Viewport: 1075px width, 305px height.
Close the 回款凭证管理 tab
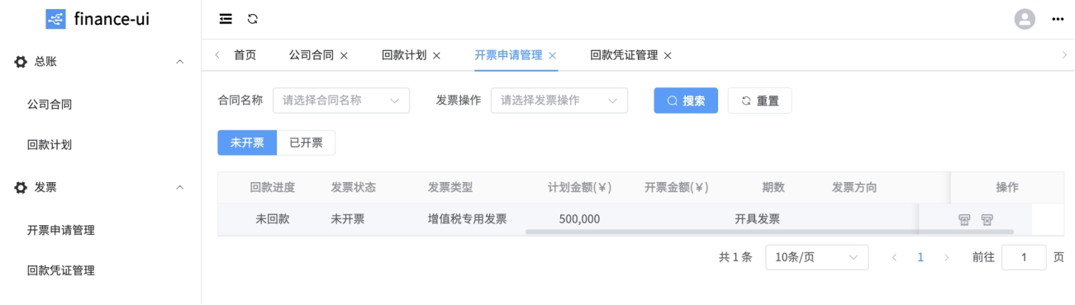click(668, 55)
